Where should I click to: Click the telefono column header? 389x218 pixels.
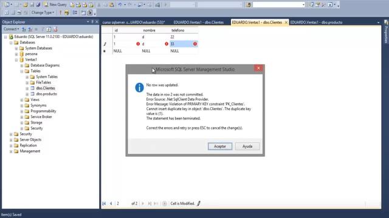[184, 30]
